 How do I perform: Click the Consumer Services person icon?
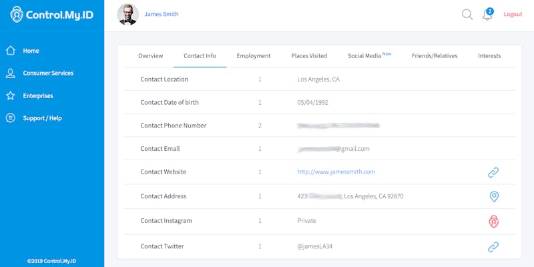coord(11,73)
